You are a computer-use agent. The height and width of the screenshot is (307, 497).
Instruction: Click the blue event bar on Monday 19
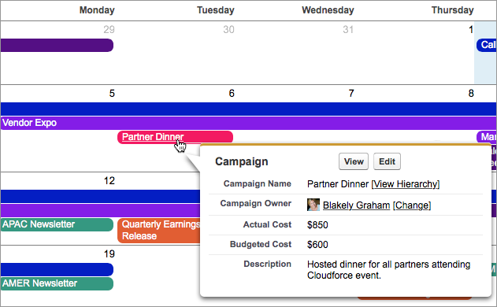coord(57,270)
